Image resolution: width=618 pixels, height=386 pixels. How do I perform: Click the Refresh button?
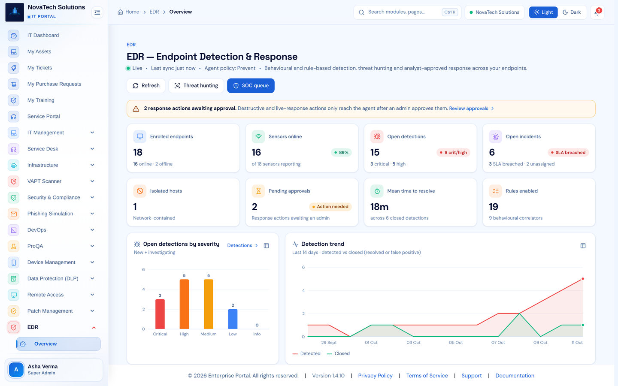click(146, 86)
